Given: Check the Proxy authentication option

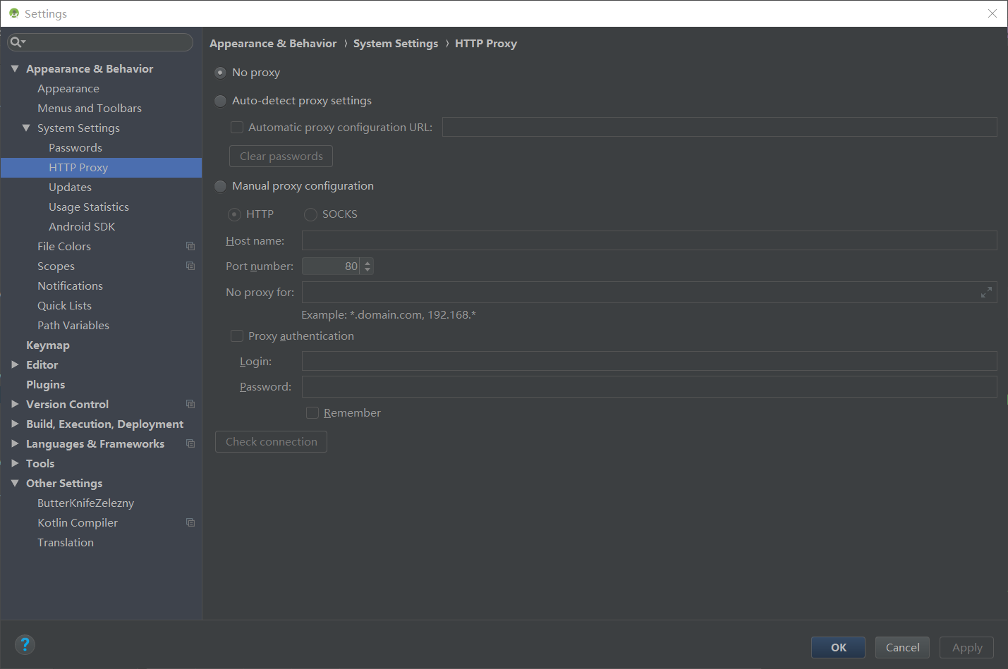Looking at the screenshot, I should (236, 336).
